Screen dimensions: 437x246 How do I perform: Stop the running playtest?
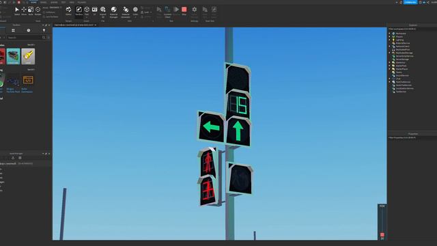184,10
